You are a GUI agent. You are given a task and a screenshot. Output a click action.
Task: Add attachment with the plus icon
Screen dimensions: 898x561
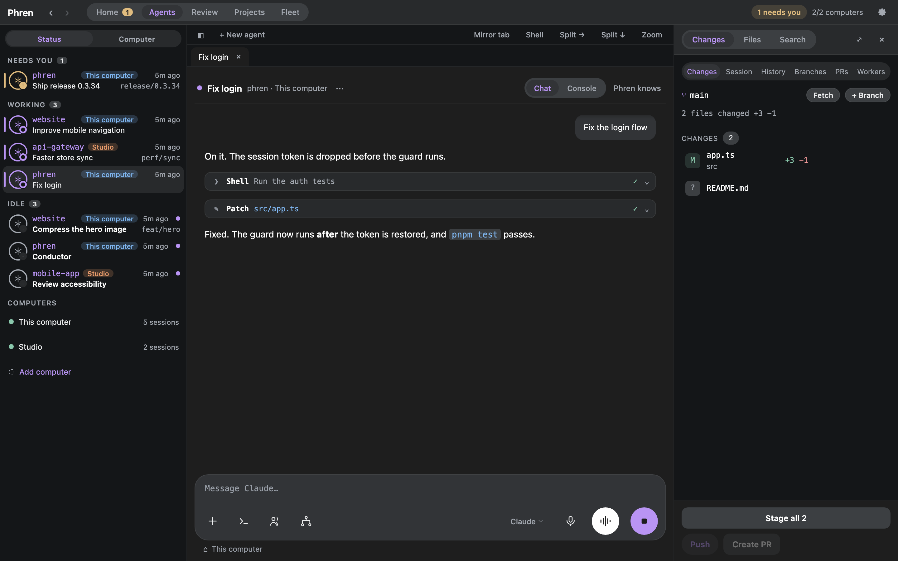click(213, 521)
